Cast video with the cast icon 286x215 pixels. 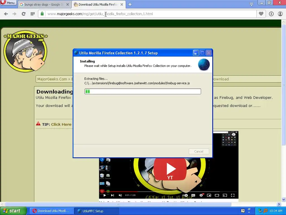(x=225, y=195)
